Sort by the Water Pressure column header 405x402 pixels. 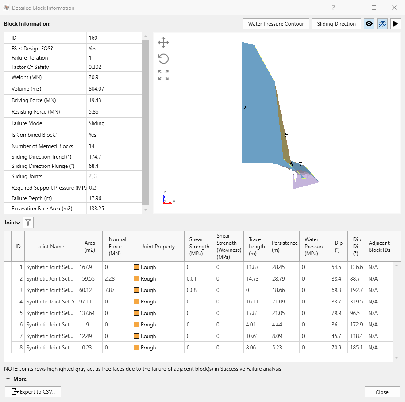pos(314,246)
